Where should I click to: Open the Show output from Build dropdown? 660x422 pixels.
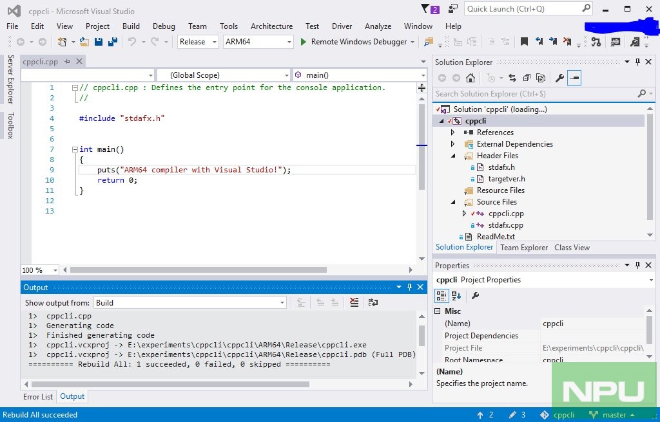[x=190, y=302]
